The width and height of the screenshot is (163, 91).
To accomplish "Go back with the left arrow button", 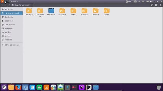I will coord(2,5).
